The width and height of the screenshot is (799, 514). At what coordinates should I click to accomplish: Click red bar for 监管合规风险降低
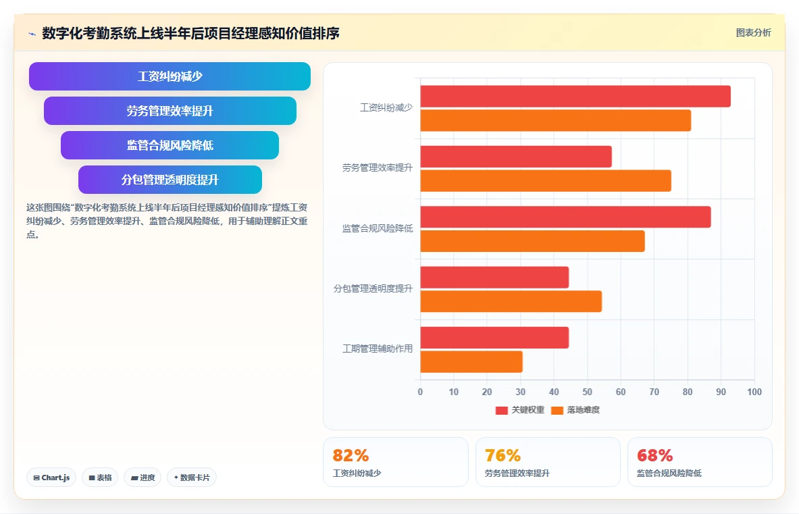[565, 217]
